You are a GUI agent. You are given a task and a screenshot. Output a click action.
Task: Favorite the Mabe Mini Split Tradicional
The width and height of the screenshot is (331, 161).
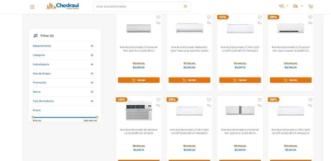(x=209, y=17)
